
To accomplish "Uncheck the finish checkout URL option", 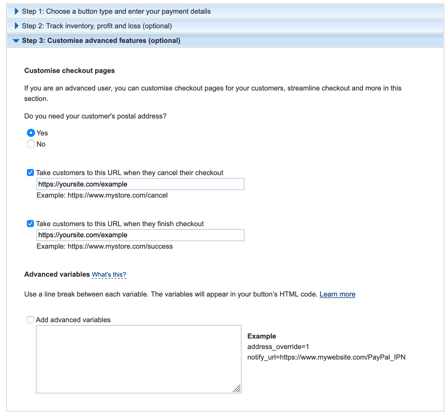I will click(30, 224).
